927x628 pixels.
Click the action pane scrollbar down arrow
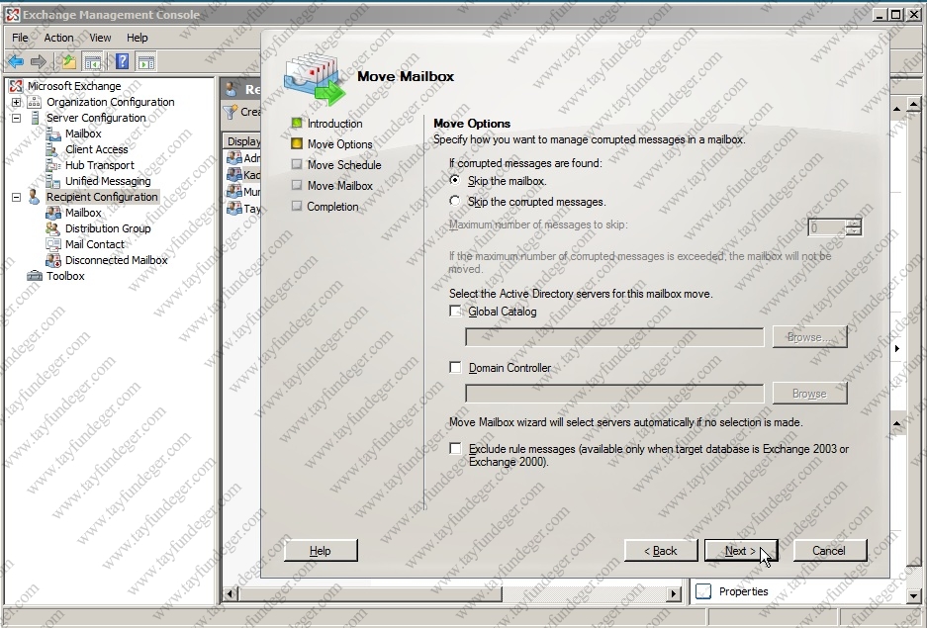click(914, 596)
